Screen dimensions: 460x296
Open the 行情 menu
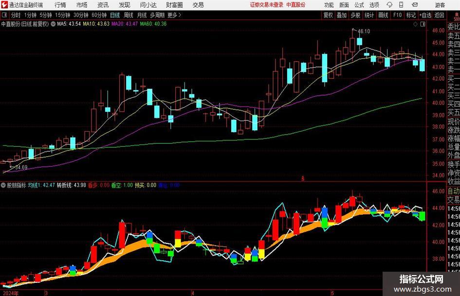(x=60, y=5)
